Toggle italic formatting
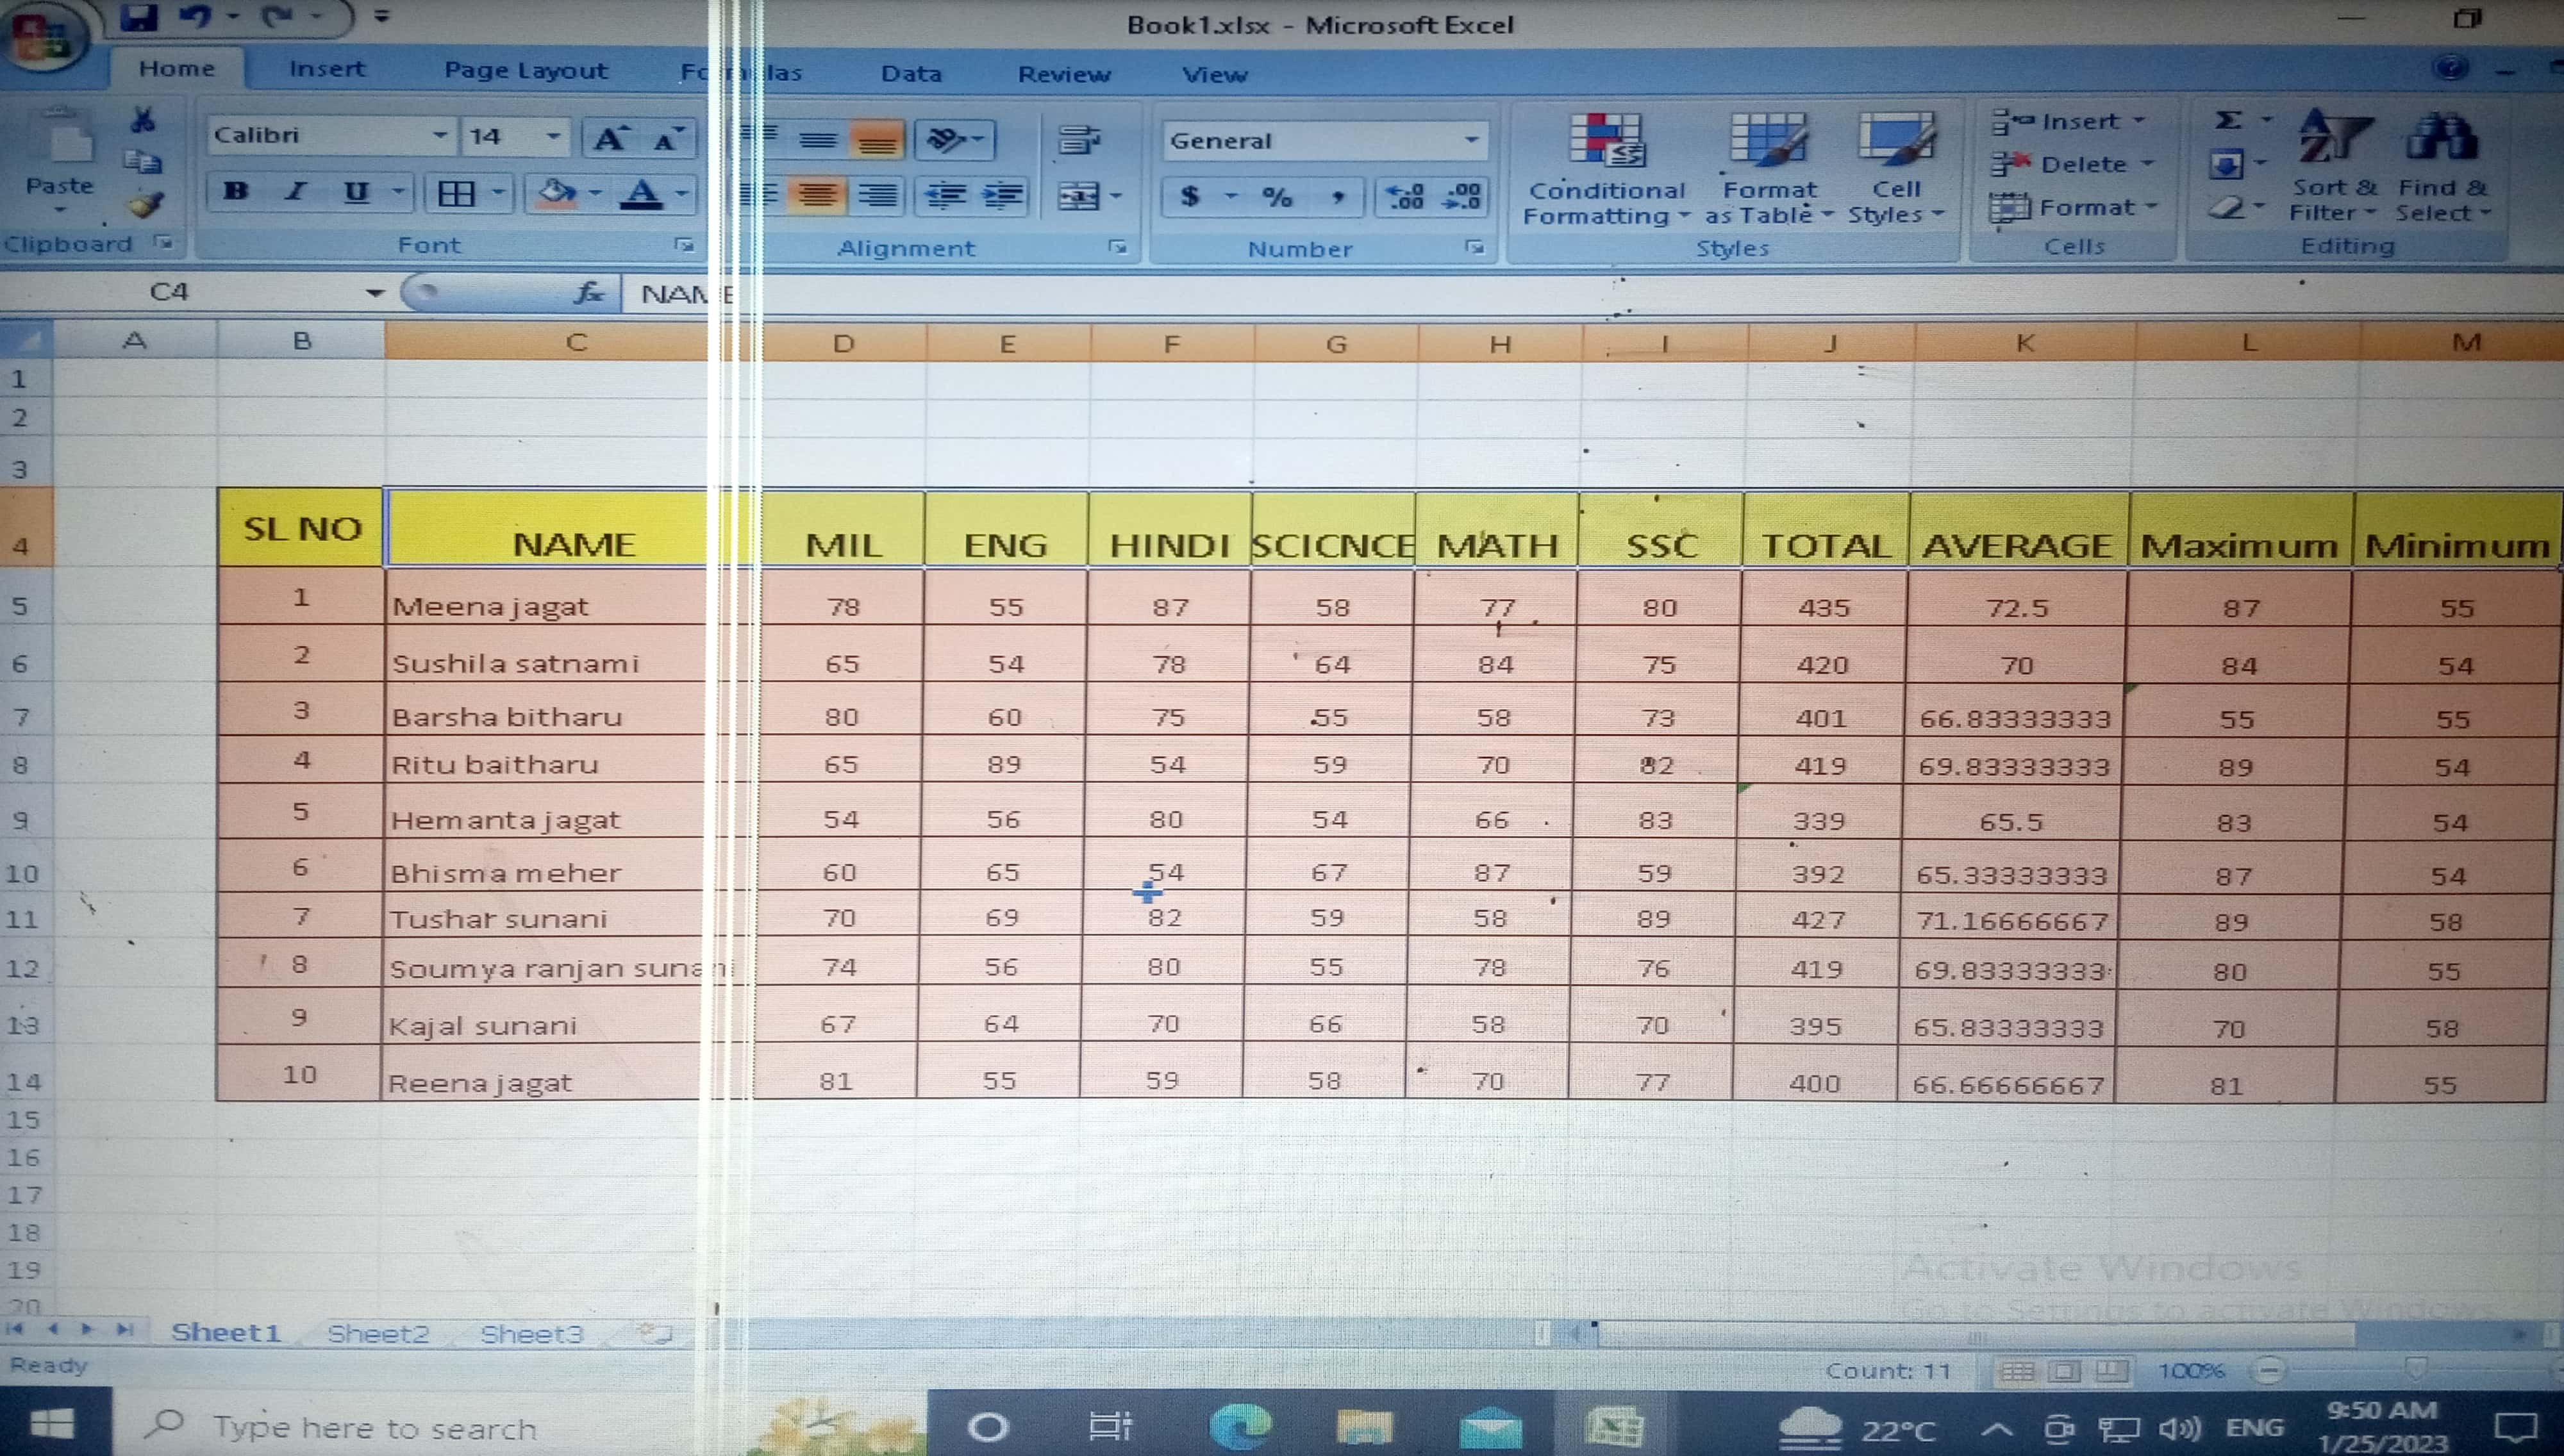This screenshot has height=1456, width=2564. 296,191
